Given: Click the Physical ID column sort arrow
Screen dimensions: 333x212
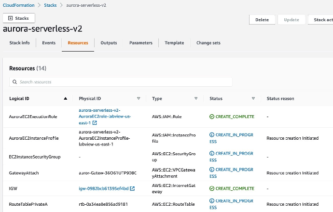Looking at the screenshot, I should pyautogui.click(x=139, y=98).
